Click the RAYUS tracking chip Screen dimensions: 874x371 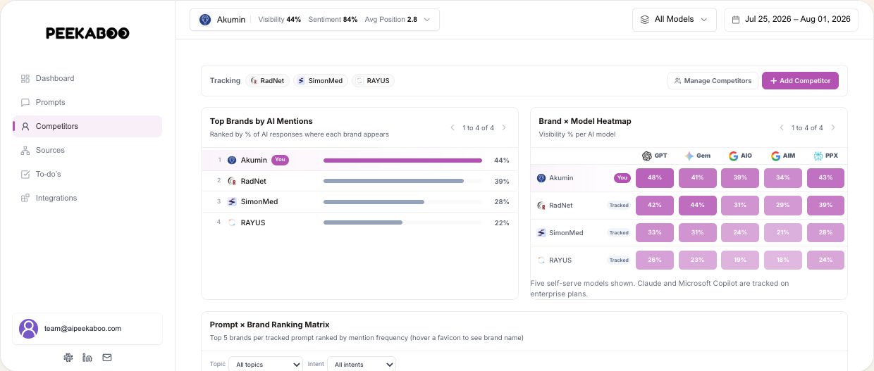(373, 80)
